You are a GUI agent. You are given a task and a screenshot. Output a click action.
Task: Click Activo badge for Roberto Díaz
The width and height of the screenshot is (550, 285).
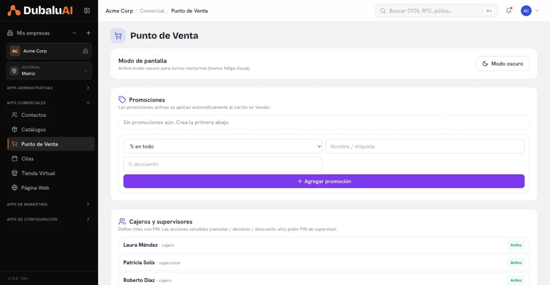[x=516, y=280]
